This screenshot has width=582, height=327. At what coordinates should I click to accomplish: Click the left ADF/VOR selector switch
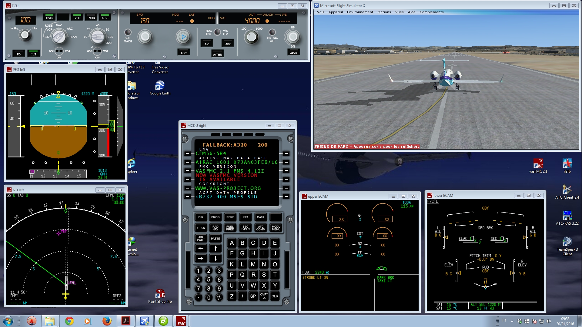click(x=59, y=51)
